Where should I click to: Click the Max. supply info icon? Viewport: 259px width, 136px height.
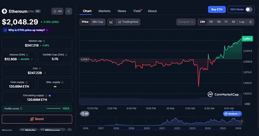pos(62,82)
